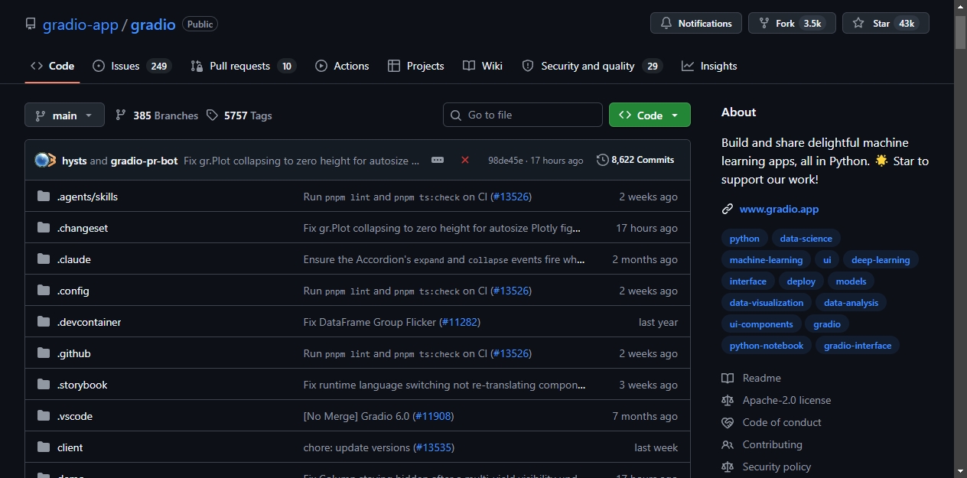The image size is (967, 478).
Task: Open the Code of conduct link
Action: coord(771,422)
